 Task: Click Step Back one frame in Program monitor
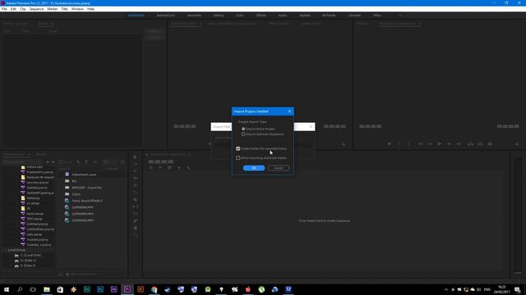430,144
